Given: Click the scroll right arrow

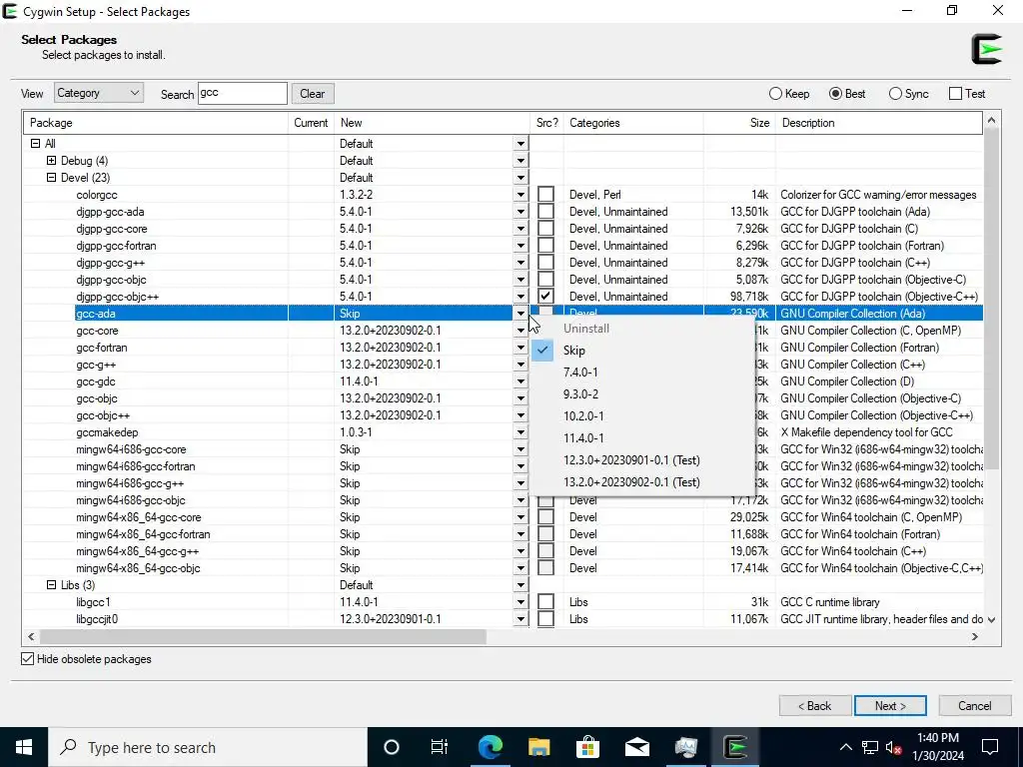Looking at the screenshot, I should pos(975,636).
